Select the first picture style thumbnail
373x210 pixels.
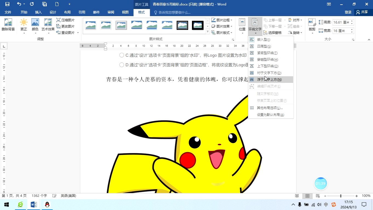pyautogui.click(x=91, y=25)
